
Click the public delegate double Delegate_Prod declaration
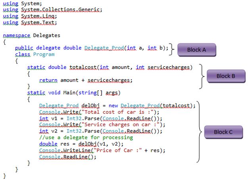92,48
